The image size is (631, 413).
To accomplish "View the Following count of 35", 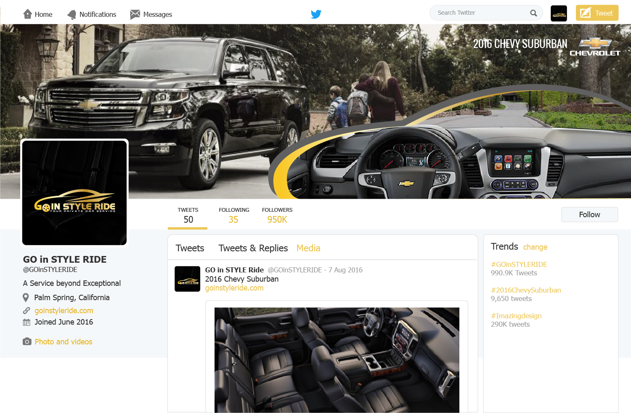I will (234, 216).
